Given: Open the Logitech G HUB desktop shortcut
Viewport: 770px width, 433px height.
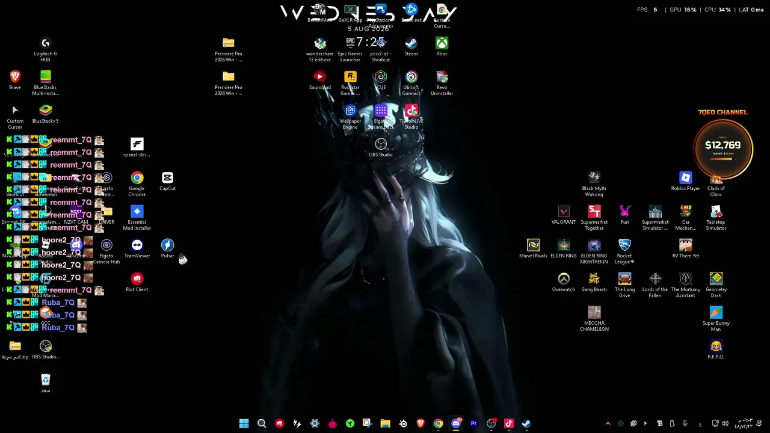Looking at the screenshot, I should point(45,43).
